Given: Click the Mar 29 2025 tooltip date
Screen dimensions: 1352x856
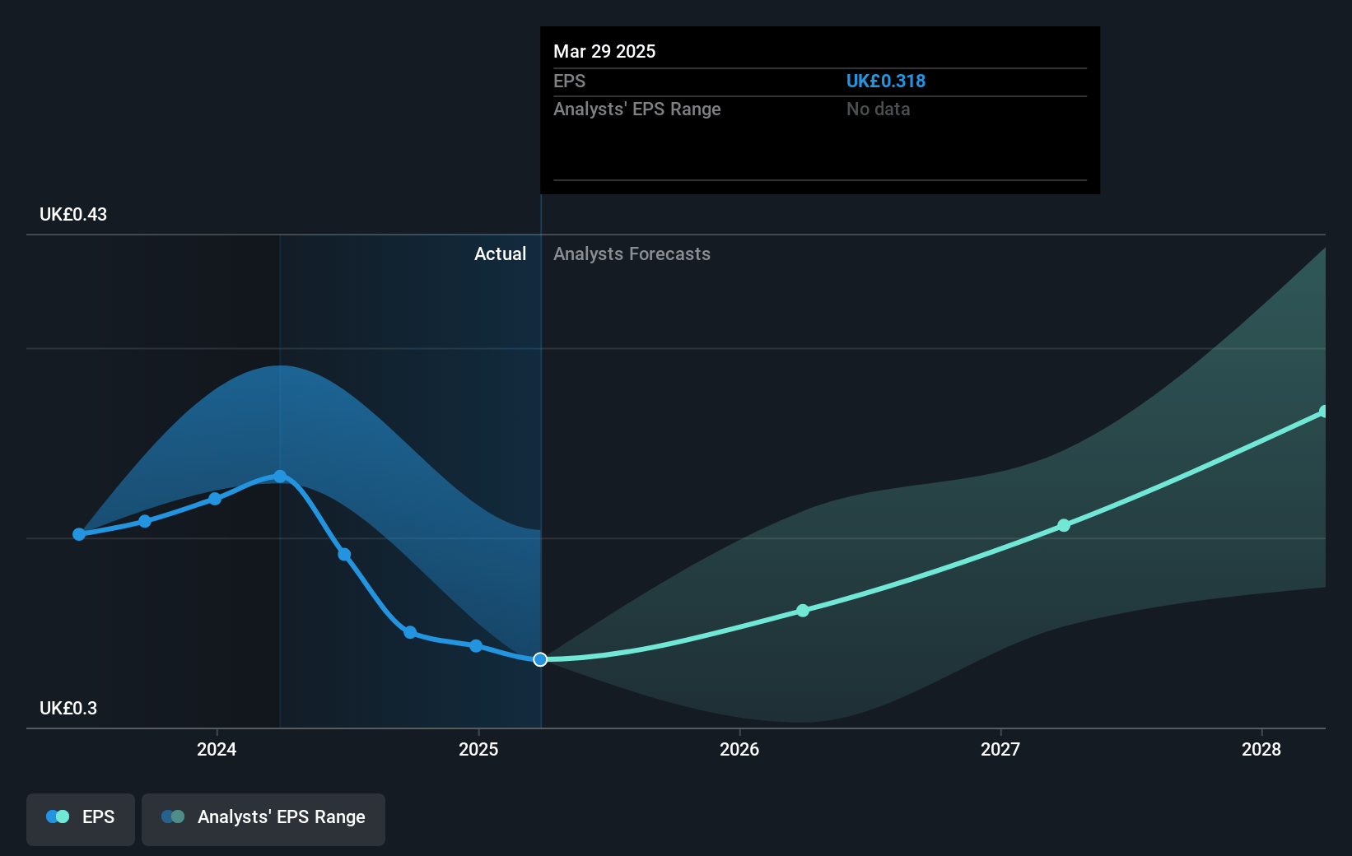Looking at the screenshot, I should pos(604,51).
